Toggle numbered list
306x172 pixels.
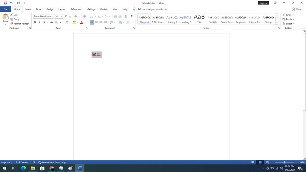coord(99,16)
